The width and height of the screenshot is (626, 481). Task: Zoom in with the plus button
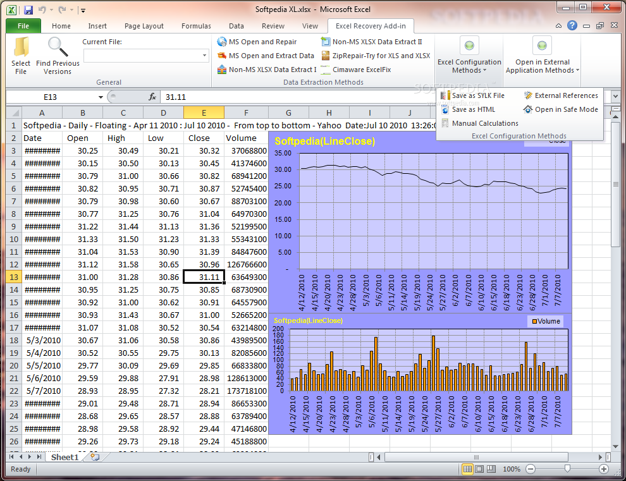604,469
